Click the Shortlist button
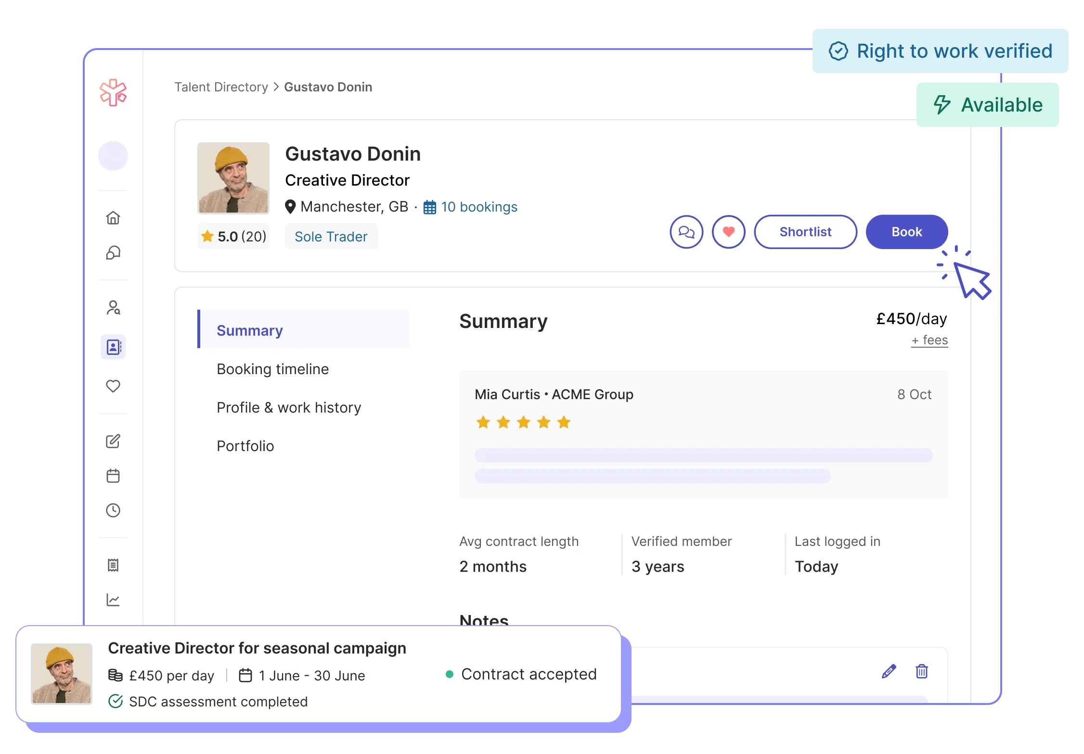Viewport: 1084px width, 754px height. coord(805,232)
